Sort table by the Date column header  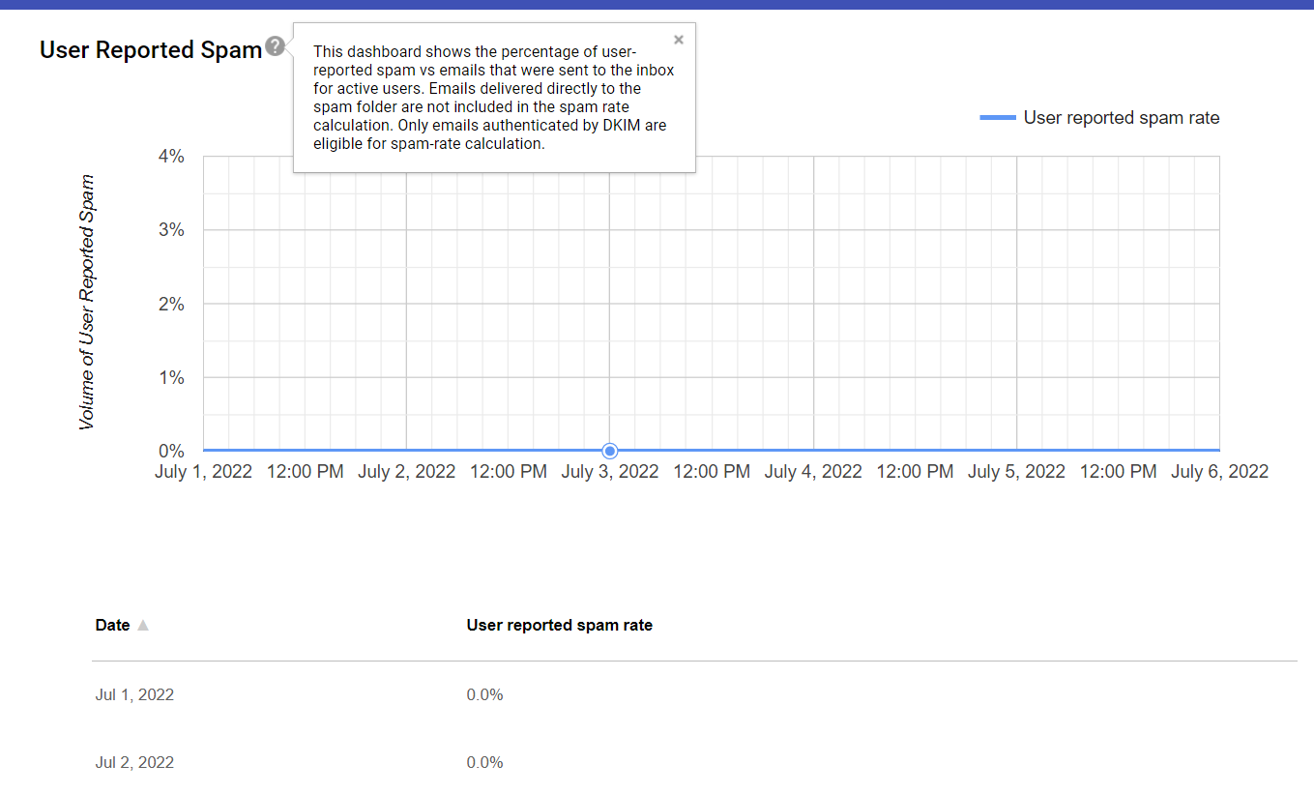click(112, 626)
